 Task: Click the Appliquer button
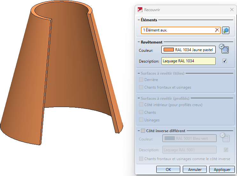coord(222,170)
